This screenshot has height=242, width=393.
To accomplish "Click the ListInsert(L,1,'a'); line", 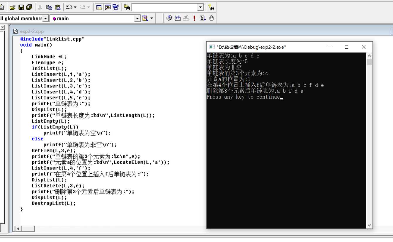I will [x=61, y=74].
